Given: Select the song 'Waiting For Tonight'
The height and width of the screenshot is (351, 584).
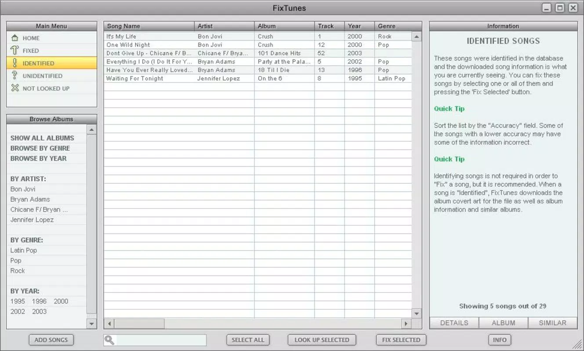Looking at the screenshot, I should (x=258, y=79).
